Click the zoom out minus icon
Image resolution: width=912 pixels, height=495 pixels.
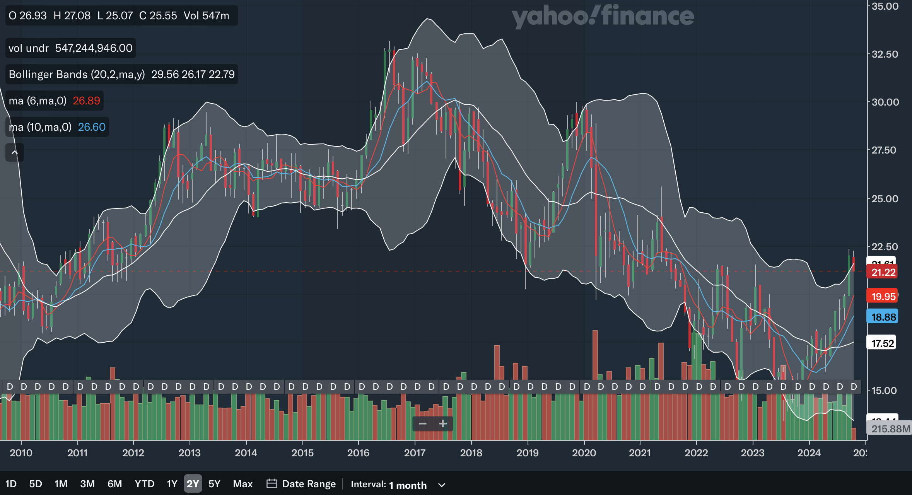pyautogui.click(x=422, y=424)
